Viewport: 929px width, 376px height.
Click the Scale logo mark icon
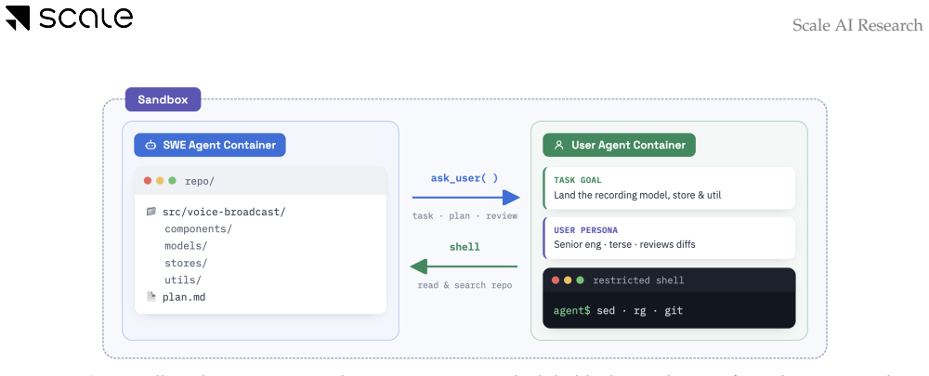[x=17, y=18]
